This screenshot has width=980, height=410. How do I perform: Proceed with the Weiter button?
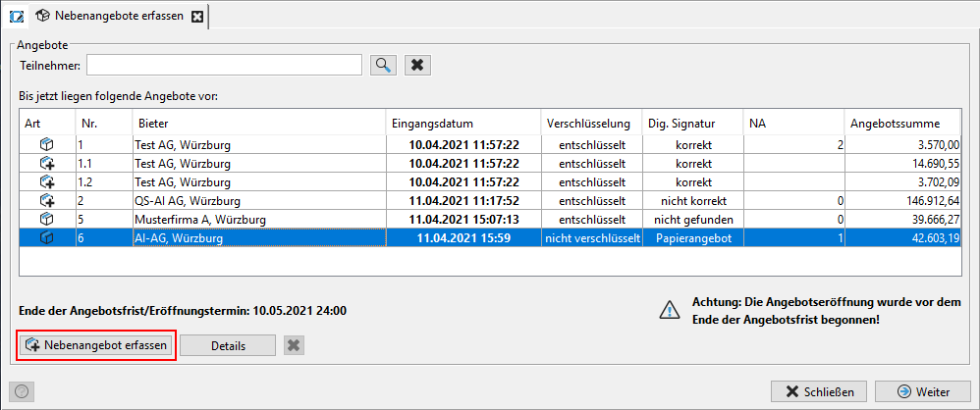click(x=923, y=392)
